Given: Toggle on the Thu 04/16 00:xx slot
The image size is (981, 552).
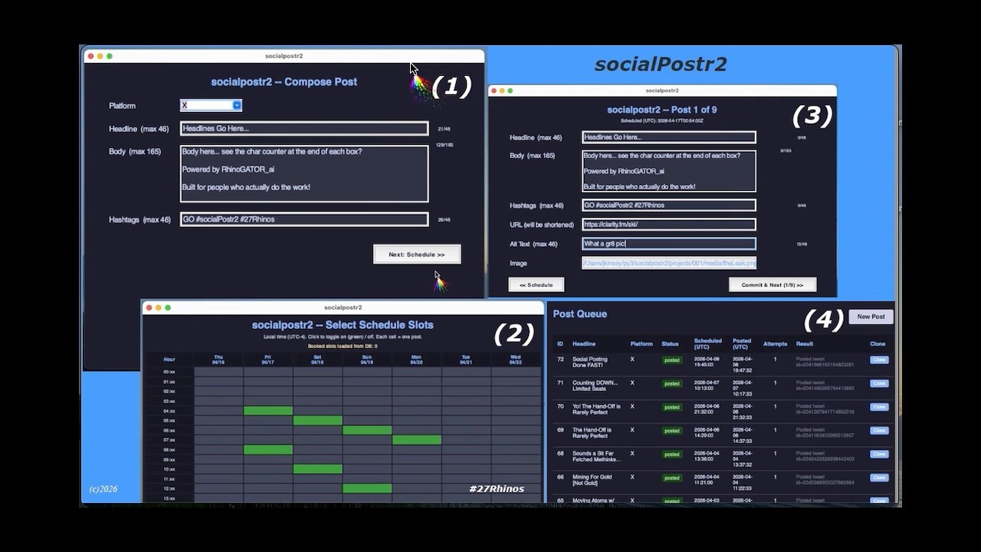Looking at the screenshot, I should pos(219,372).
